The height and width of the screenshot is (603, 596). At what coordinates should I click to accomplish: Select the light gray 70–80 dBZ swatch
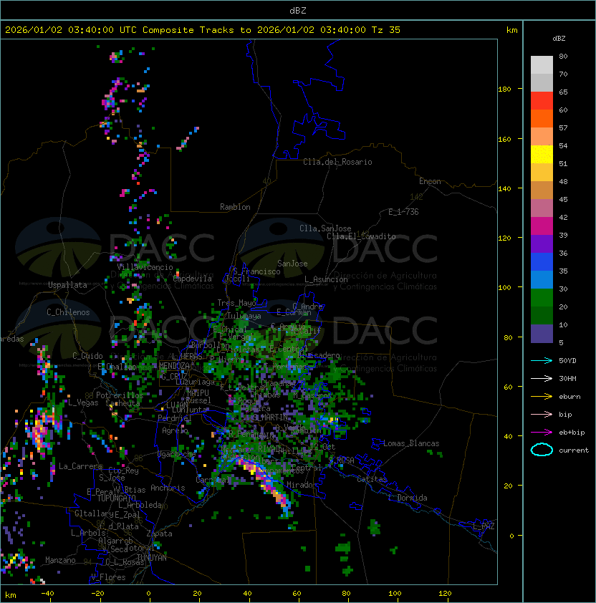[x=542, y=64]
